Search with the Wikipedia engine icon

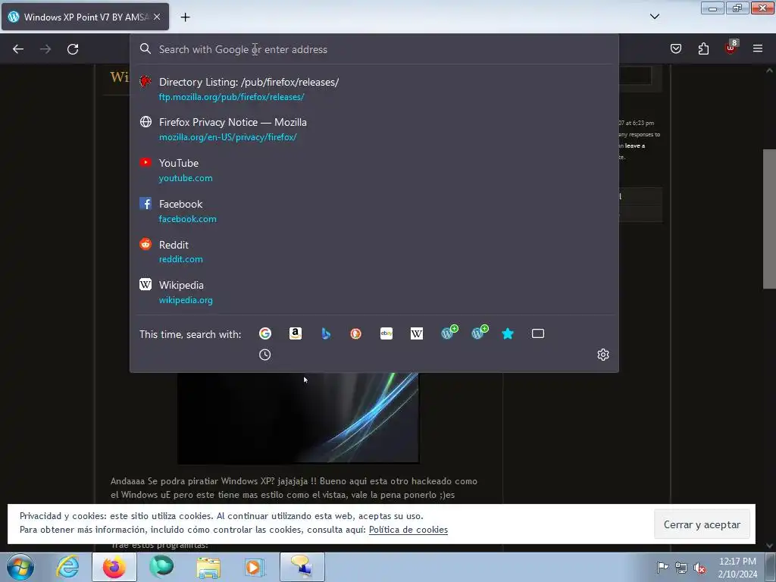pyautogui.click(x=417, y=333)
